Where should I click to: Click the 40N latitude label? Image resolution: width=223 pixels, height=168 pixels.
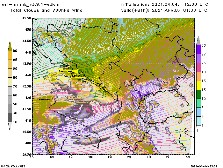(x=28, y=143)
